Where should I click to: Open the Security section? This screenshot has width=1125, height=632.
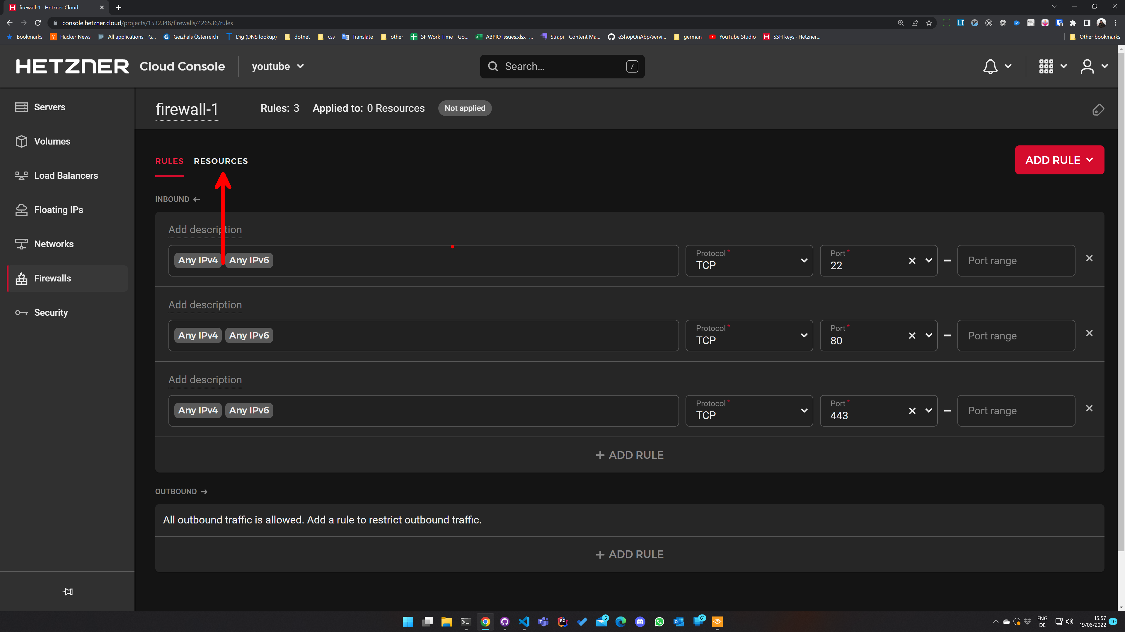coord(51,313)
